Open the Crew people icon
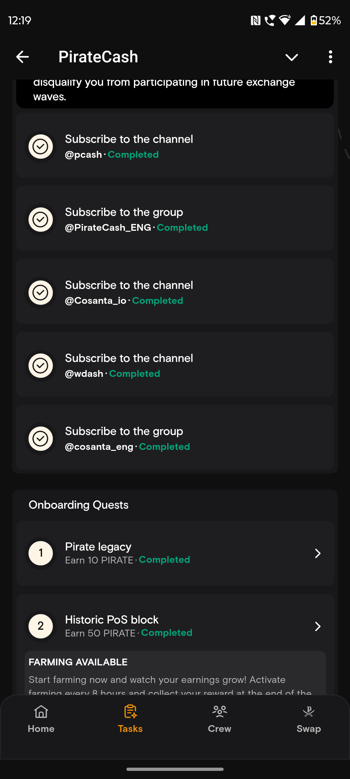350x779 pixels. click(x=219, y=711)
